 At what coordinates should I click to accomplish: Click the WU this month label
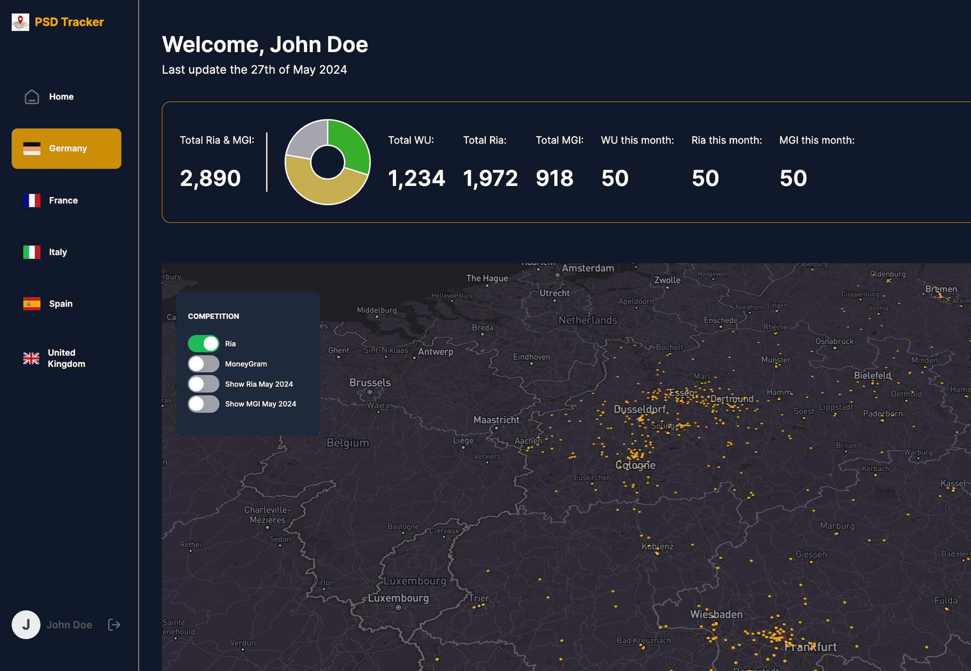(x=637, y=140)
